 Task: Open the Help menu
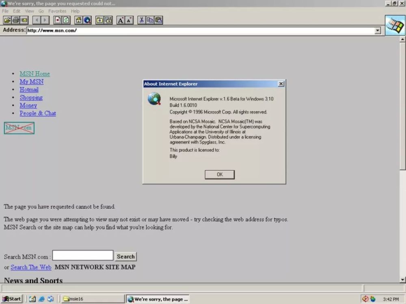[x=76, y=11]
